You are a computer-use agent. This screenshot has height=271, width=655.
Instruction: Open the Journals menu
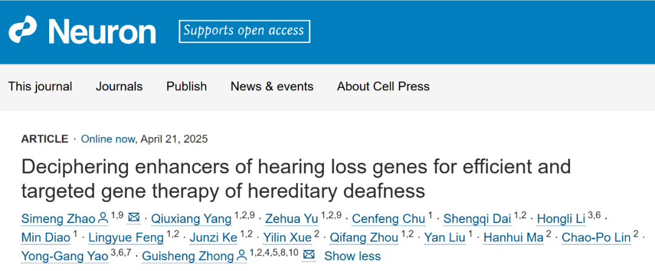(x=119, y=86)
